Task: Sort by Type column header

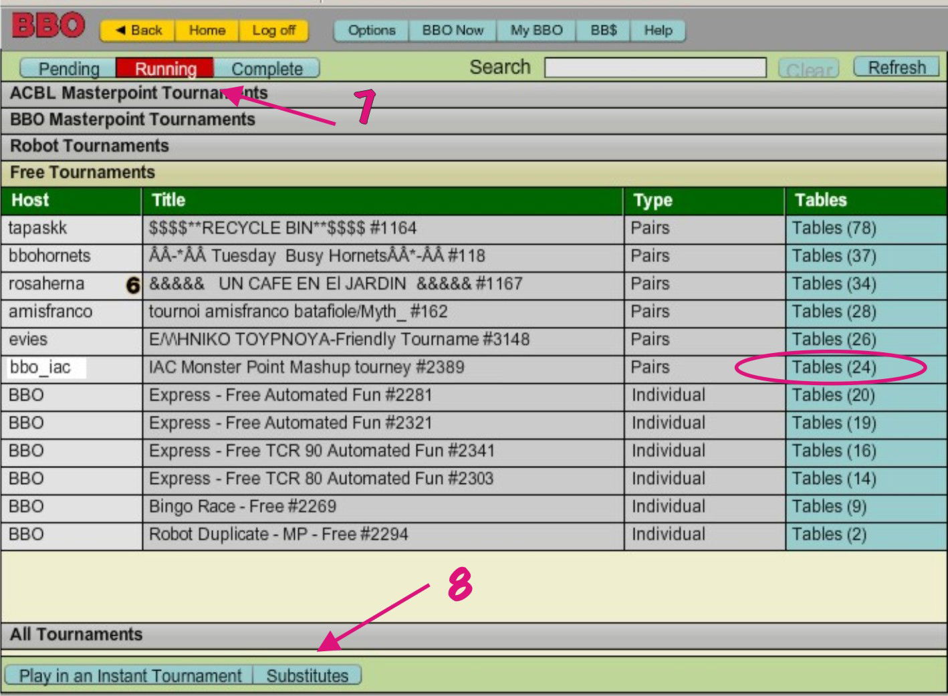Action: 705,201
